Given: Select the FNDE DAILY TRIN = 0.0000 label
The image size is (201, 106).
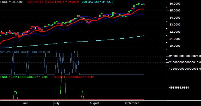Looking at the screenshot, I should click(x=31, y=52).
